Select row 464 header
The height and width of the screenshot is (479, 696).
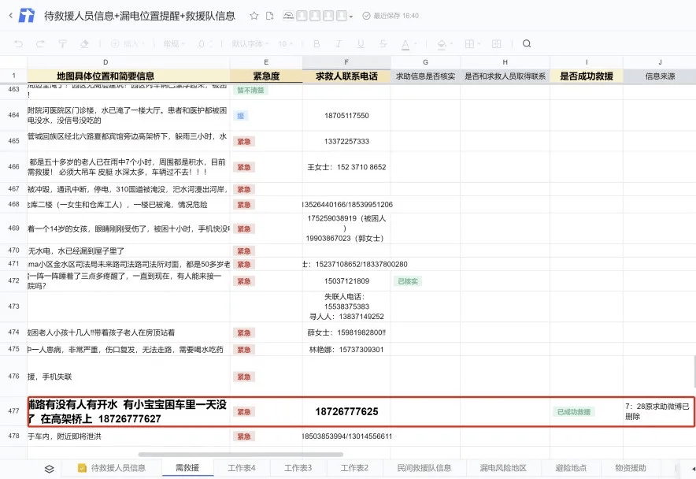pos(13,115)
